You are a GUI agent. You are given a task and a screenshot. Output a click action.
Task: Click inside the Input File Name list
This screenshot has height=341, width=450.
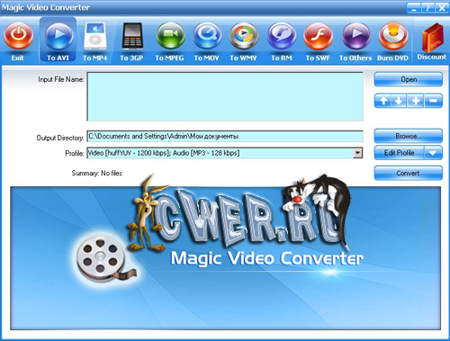click(225, 96)
